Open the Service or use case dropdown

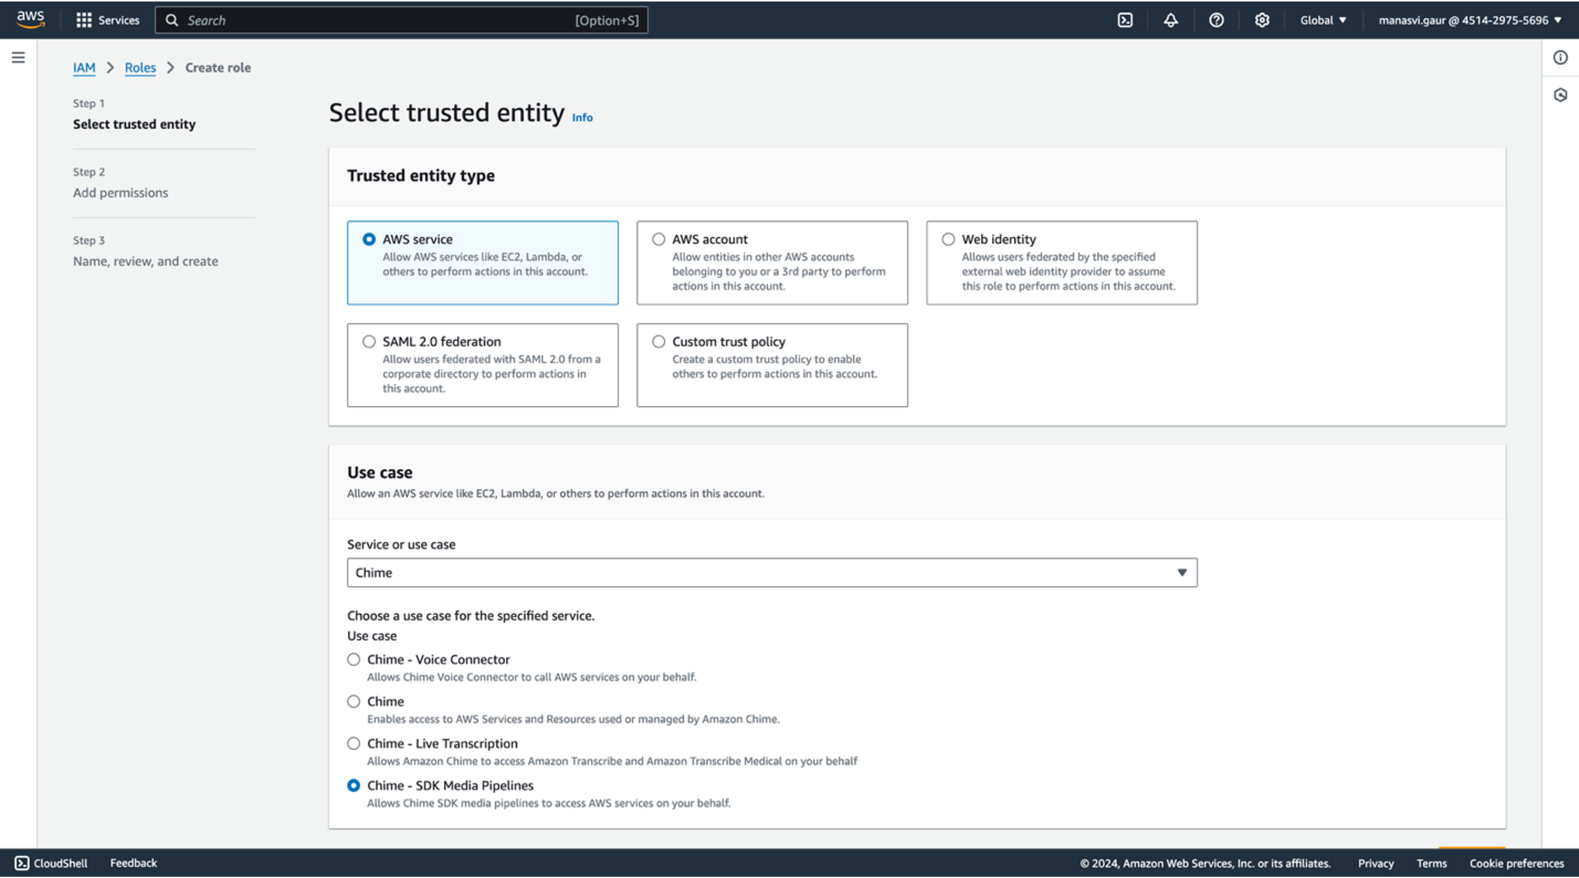click(x=771, y=573)
